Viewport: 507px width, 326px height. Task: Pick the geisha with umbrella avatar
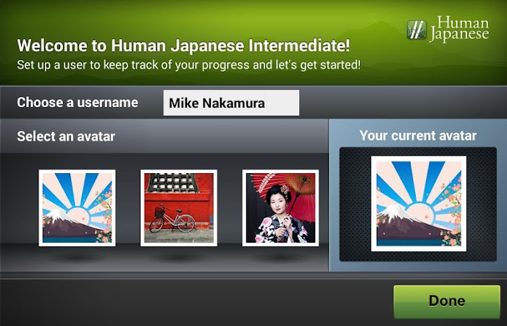coord(280,208)
